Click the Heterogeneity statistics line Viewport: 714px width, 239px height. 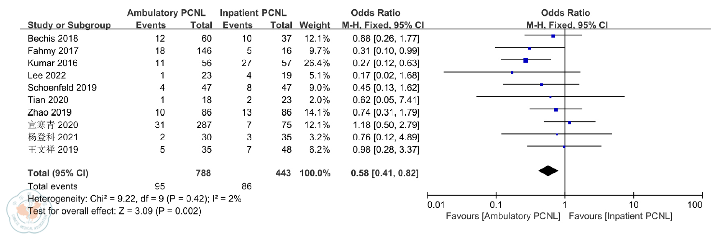[x=135, y=198]
